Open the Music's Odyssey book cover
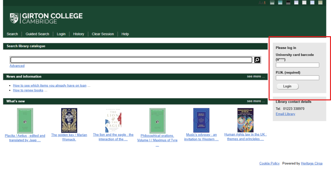 tap(201, 120)
